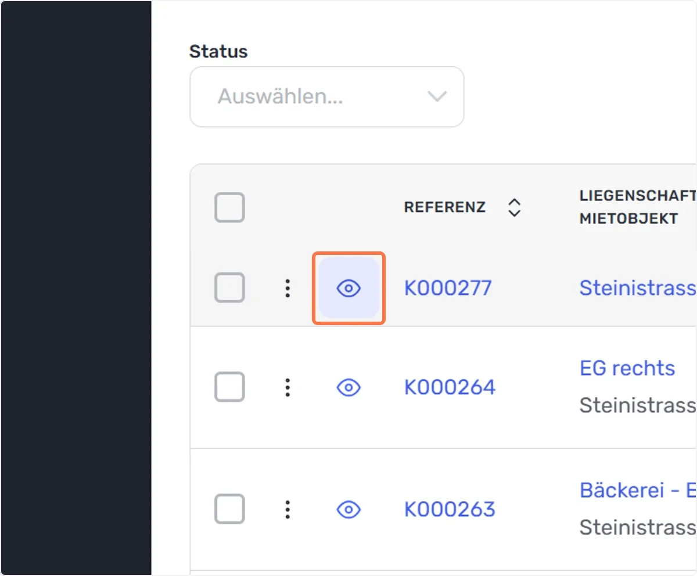Click the 'Status' filter label
The height and width of the screenshot is (576, 697).
[218, 51]
